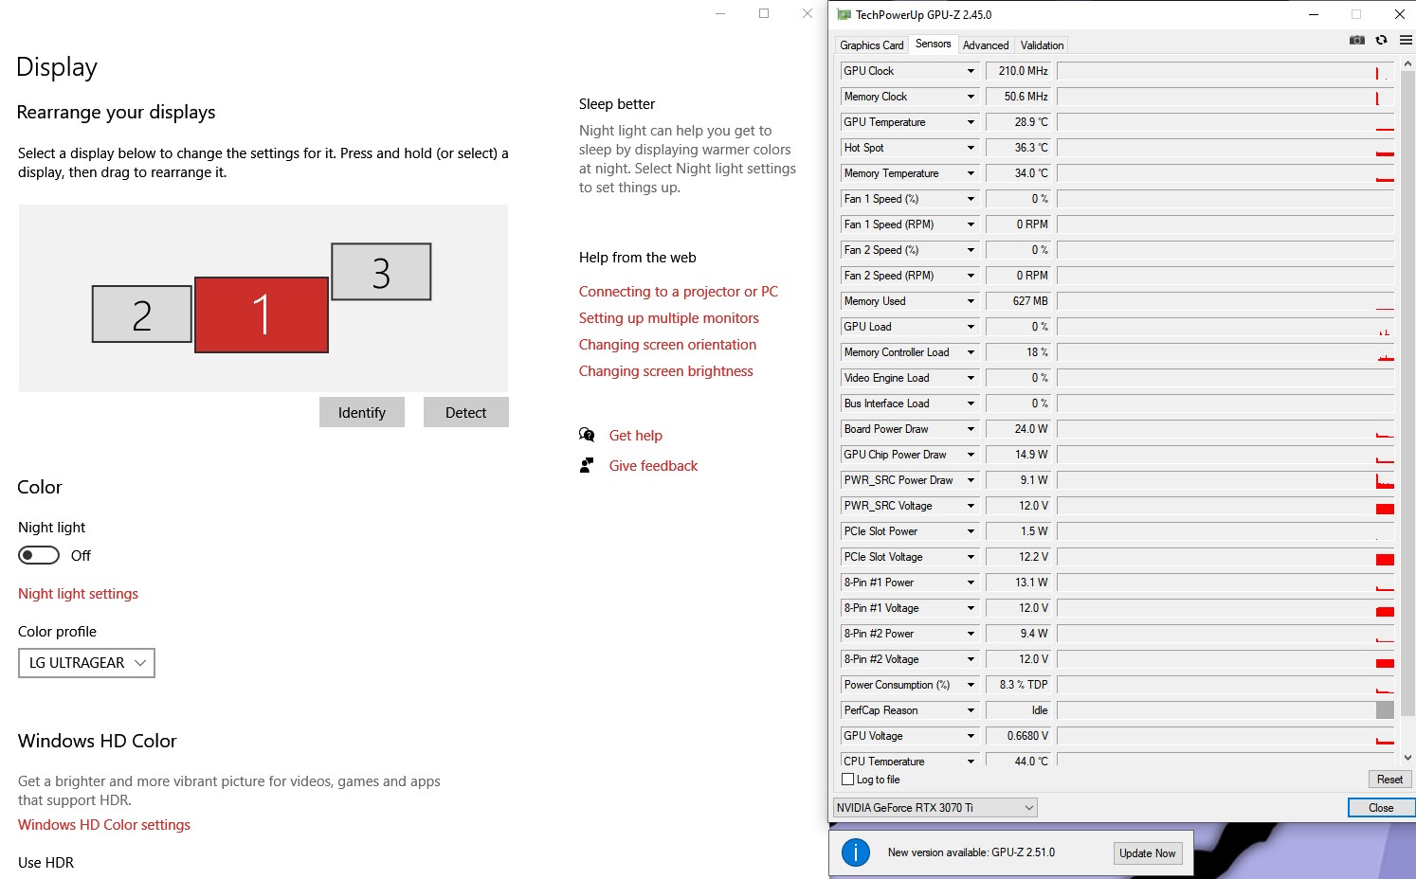
Task: Click the Give feedback person icon
Action: (587, 465)
